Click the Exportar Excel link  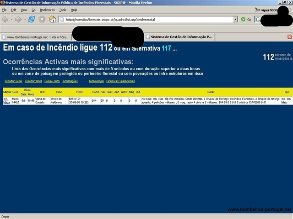[13, 81]
